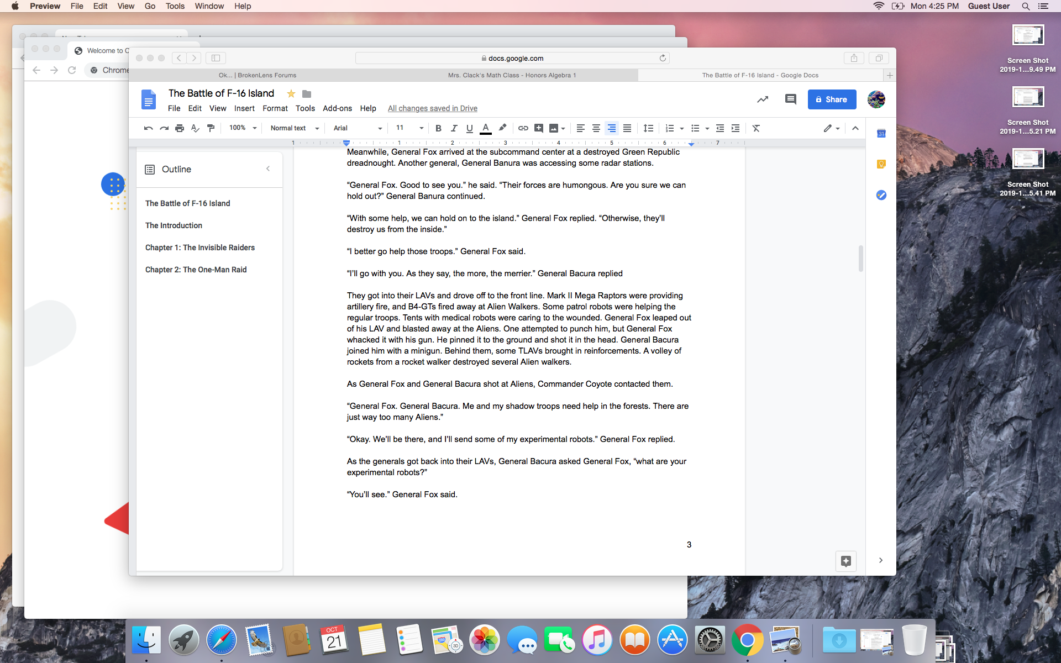Viewport: 1061px width, 663px height.
Task: Increase indent of the paragraph
Action: pyautogui.click(x=736, y=128)
